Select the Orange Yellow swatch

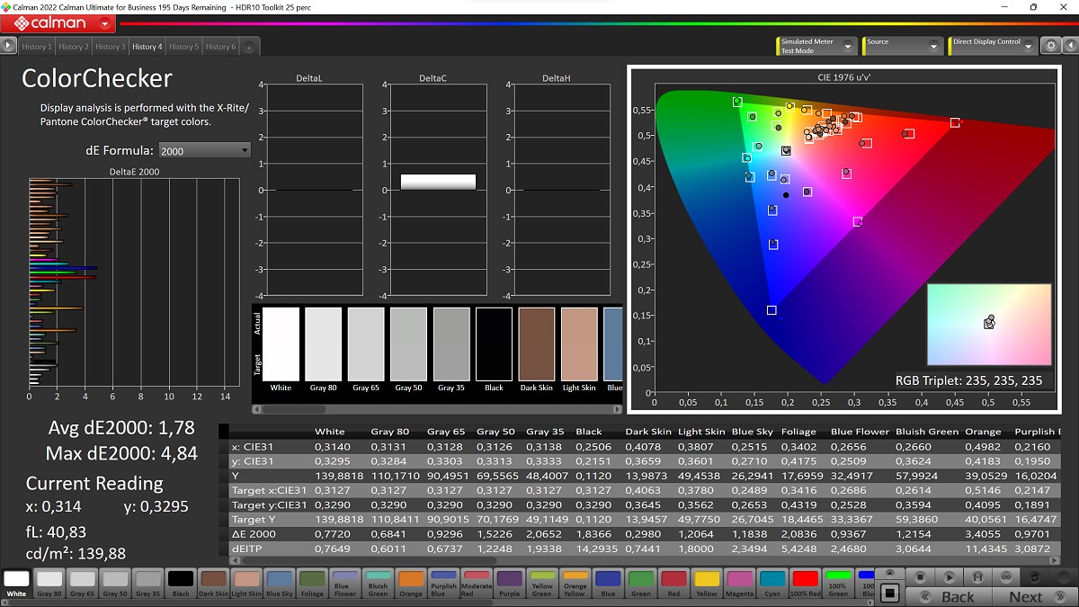tap(575, 584)
